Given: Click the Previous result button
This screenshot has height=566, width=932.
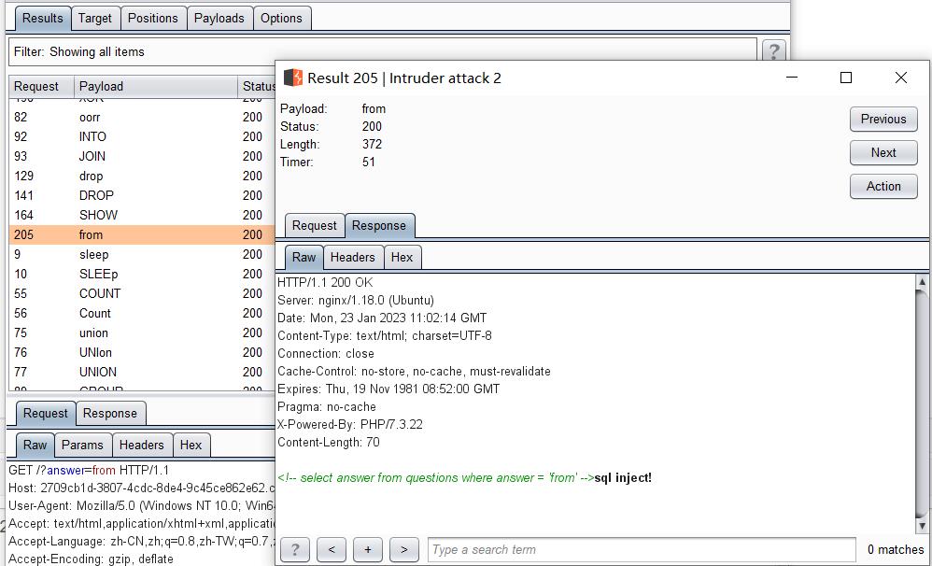Looking at the screenshot, I should click(883, 119).
